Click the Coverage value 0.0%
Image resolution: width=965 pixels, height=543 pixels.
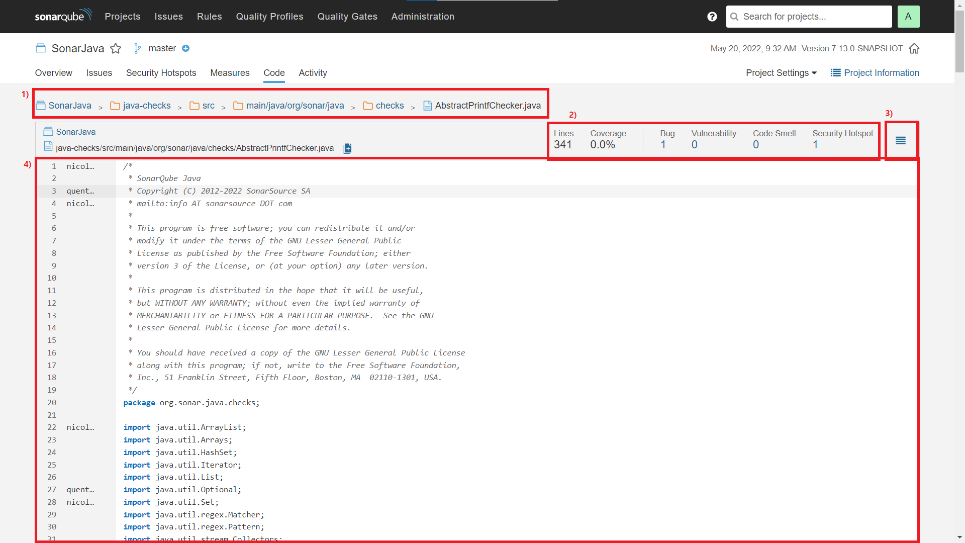click(603, 145)
